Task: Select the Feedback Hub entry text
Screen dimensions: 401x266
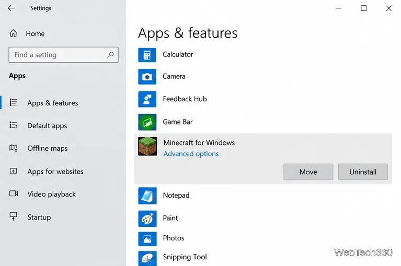Action: 185,99
